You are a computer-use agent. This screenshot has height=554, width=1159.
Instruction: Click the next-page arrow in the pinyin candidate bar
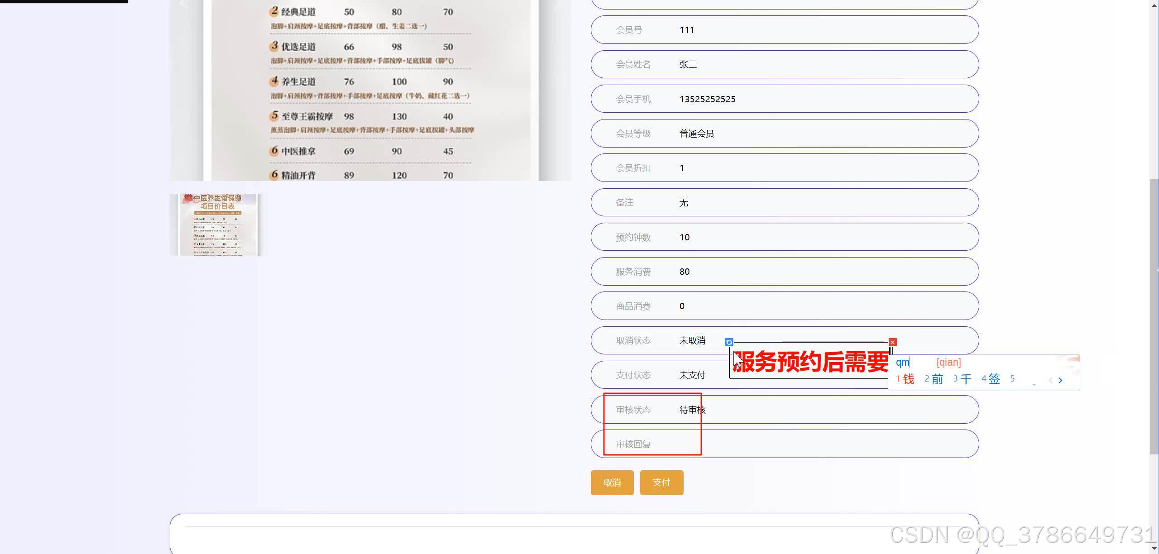pos(1061,380)
